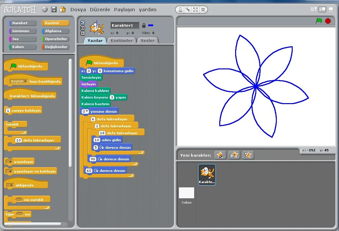This screenshot has height=231, width=339.
Task: Click the blocks palette vertical scrollbar
Action: pos(70,113)
